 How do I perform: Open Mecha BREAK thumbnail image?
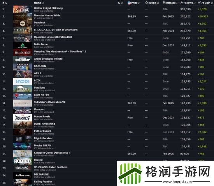(23, 147)
